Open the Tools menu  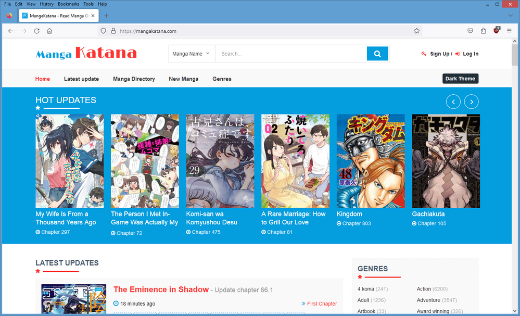[x=88, y=4]
